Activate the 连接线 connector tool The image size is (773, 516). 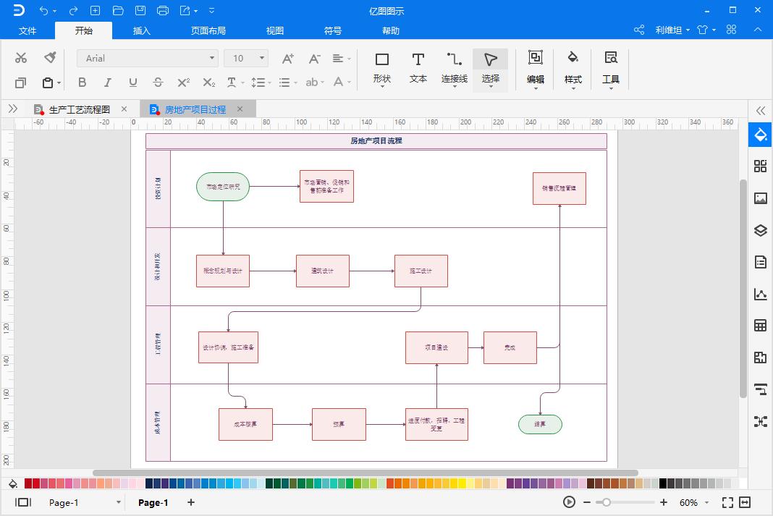pos(455,69)
